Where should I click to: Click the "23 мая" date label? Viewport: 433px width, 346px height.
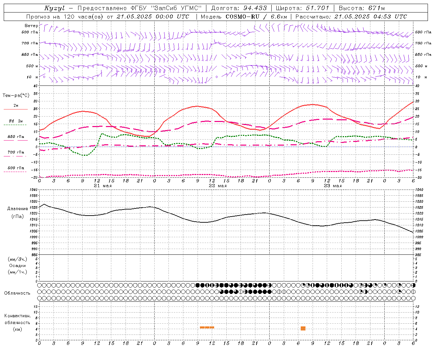coord(333,186)
